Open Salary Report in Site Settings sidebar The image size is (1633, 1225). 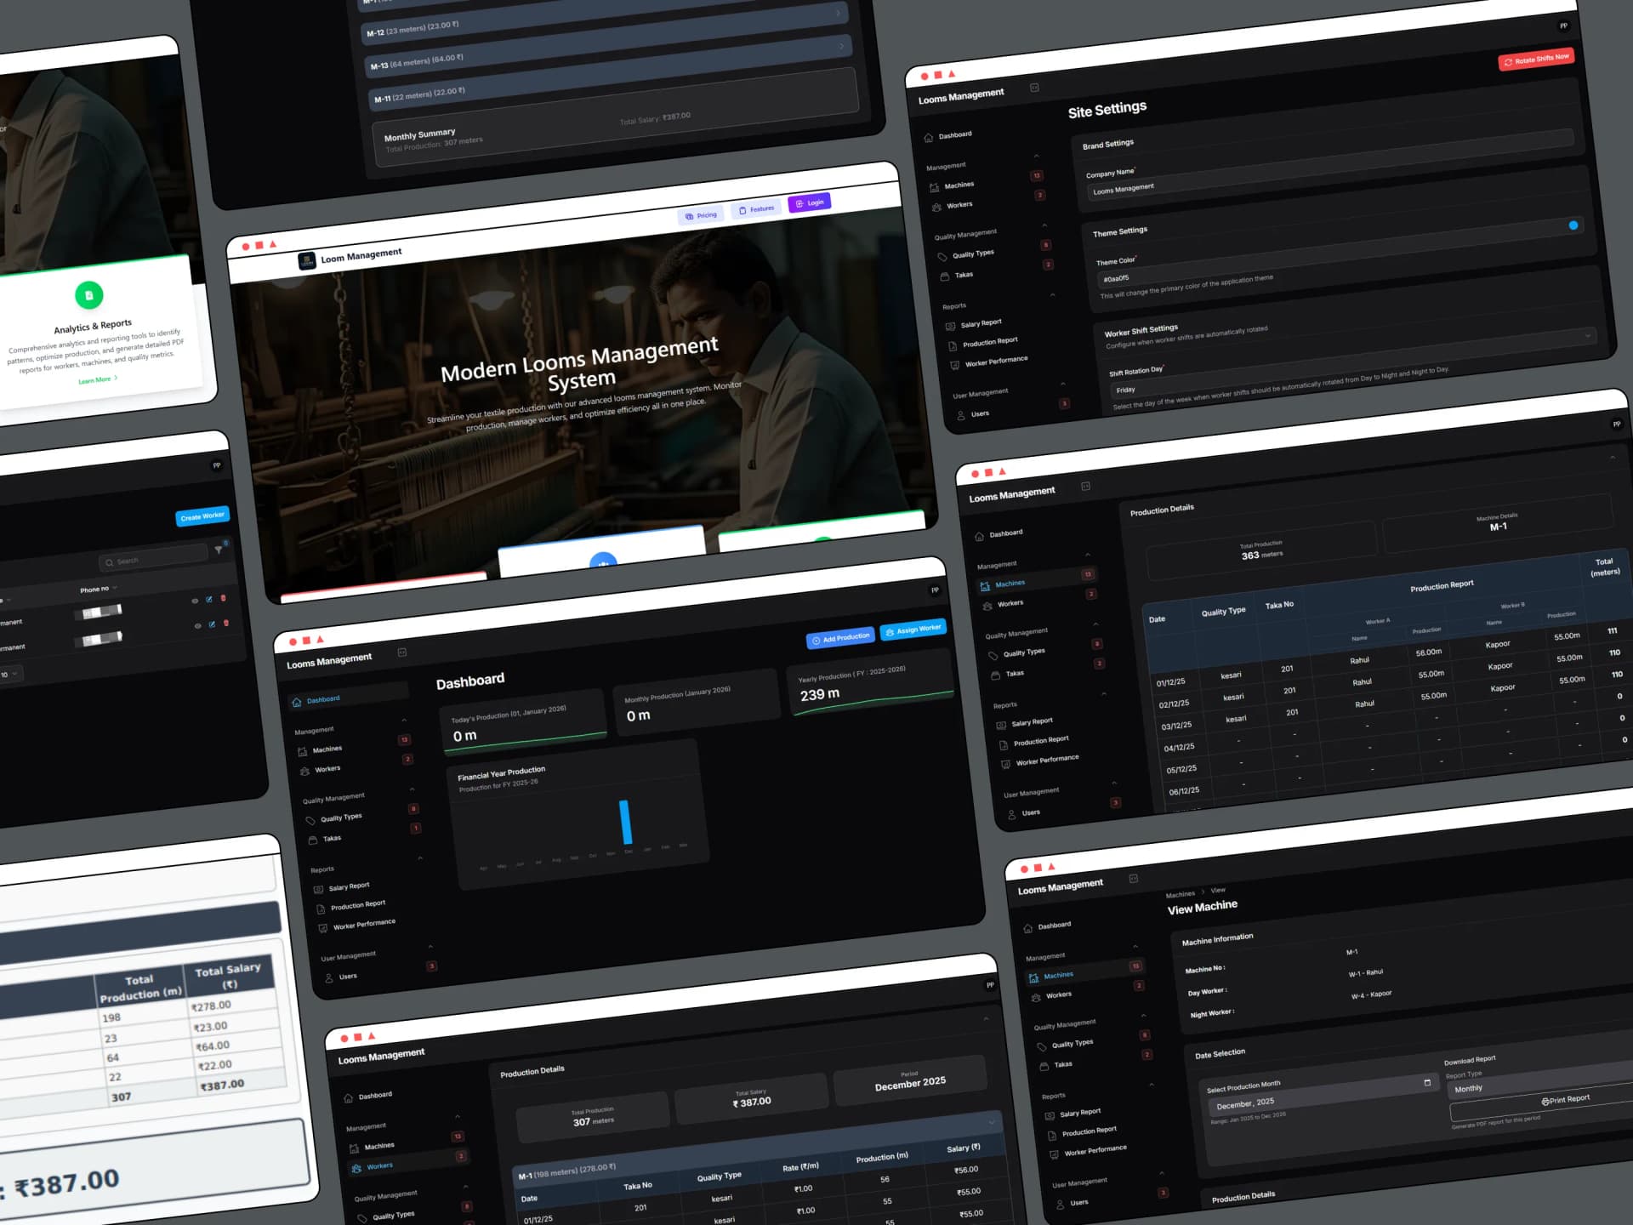(x=981, y=323)
